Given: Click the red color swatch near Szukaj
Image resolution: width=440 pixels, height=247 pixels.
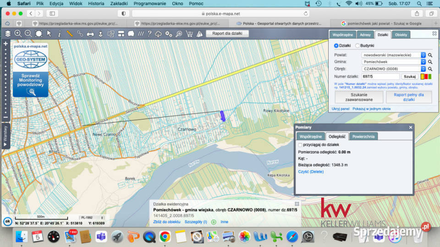Looking at the screenshot, I should (x=426, y=76).
